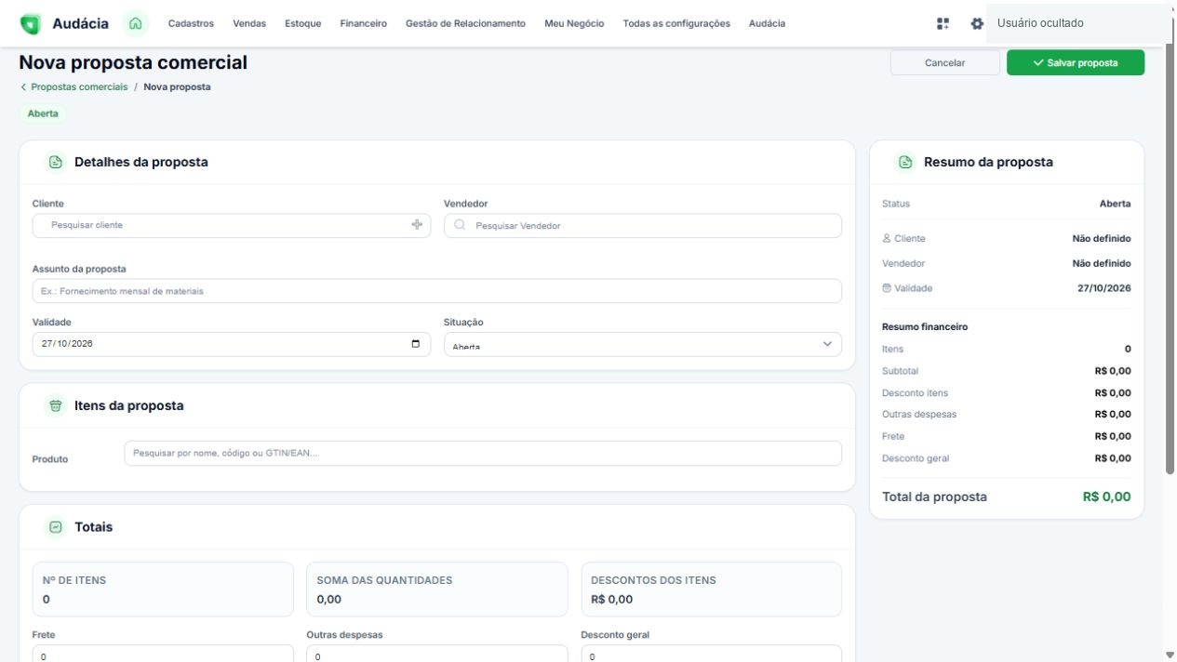1177x662 pixels.
Task: Click the add-client plus icon
Action: click(x=417, y=225)
